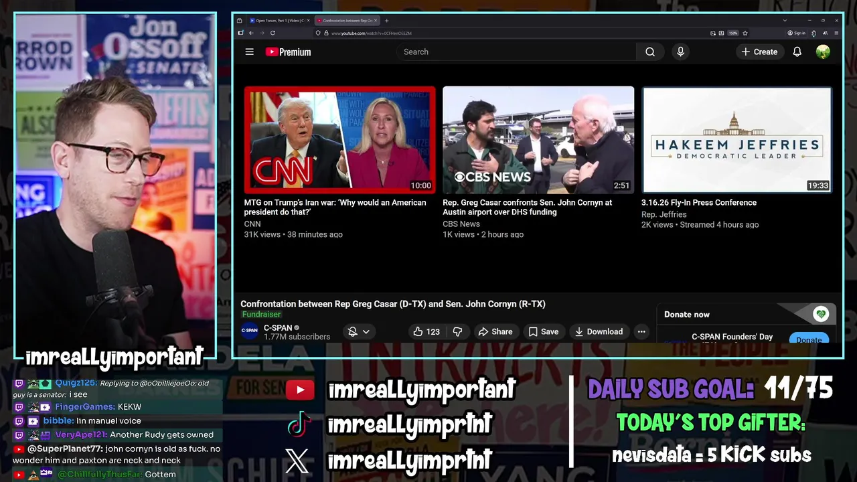
Task: Click the X logo in stream overlay
Action: [x=297, y=460]
